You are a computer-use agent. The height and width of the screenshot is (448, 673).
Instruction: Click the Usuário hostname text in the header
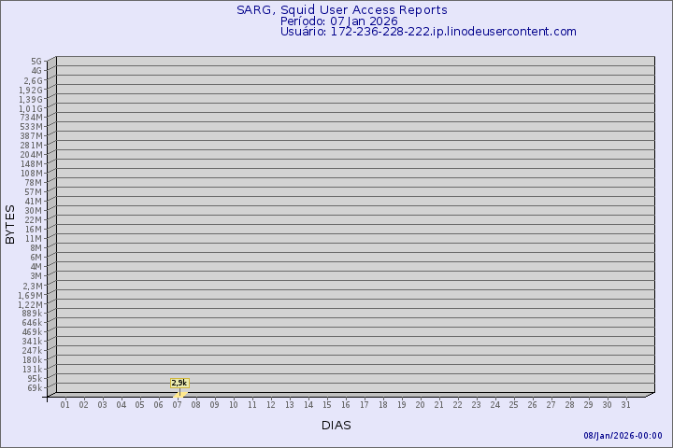pos(428,32)
